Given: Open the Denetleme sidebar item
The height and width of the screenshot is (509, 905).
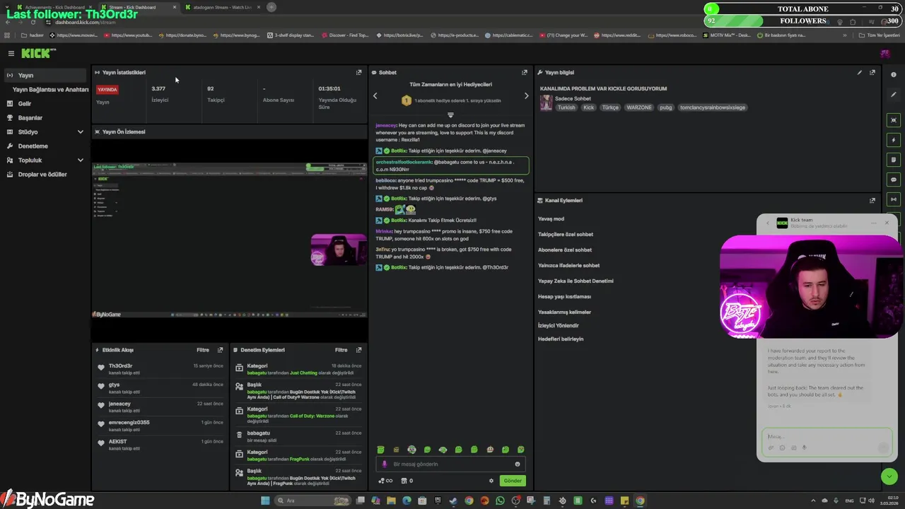Looking at the screenshot, I should pyautogui.click(x=47, y=146).
